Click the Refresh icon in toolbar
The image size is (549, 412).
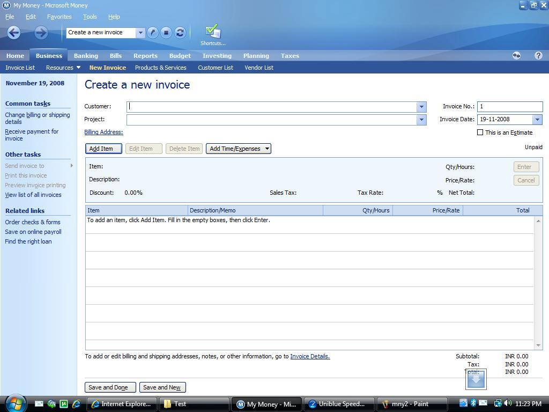[x=180, y=33]
